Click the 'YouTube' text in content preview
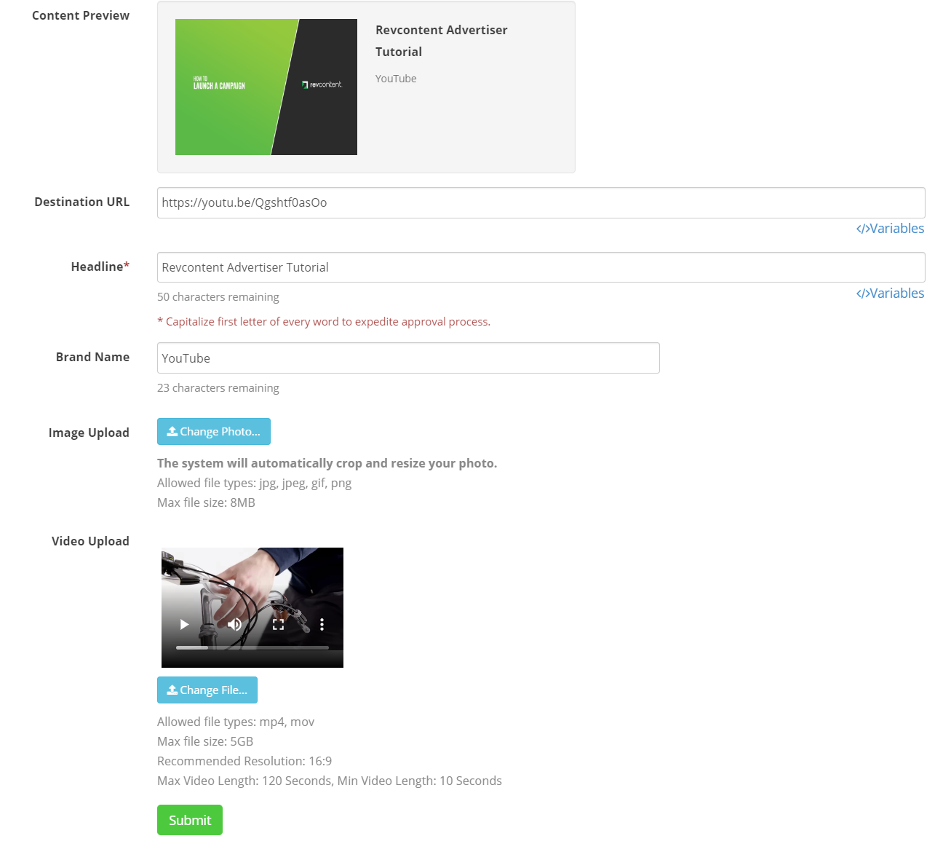This screenshot has width=935, height=852. tap(396, 79)
